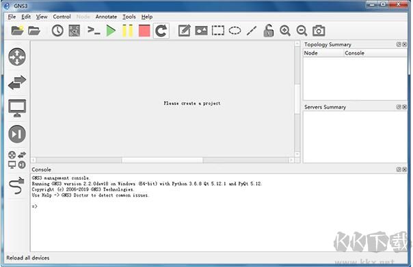This screenshot has width=413, height=267.
Task: Close the Console dock panel
Action: pyautogui.click(x=405, y=169)
